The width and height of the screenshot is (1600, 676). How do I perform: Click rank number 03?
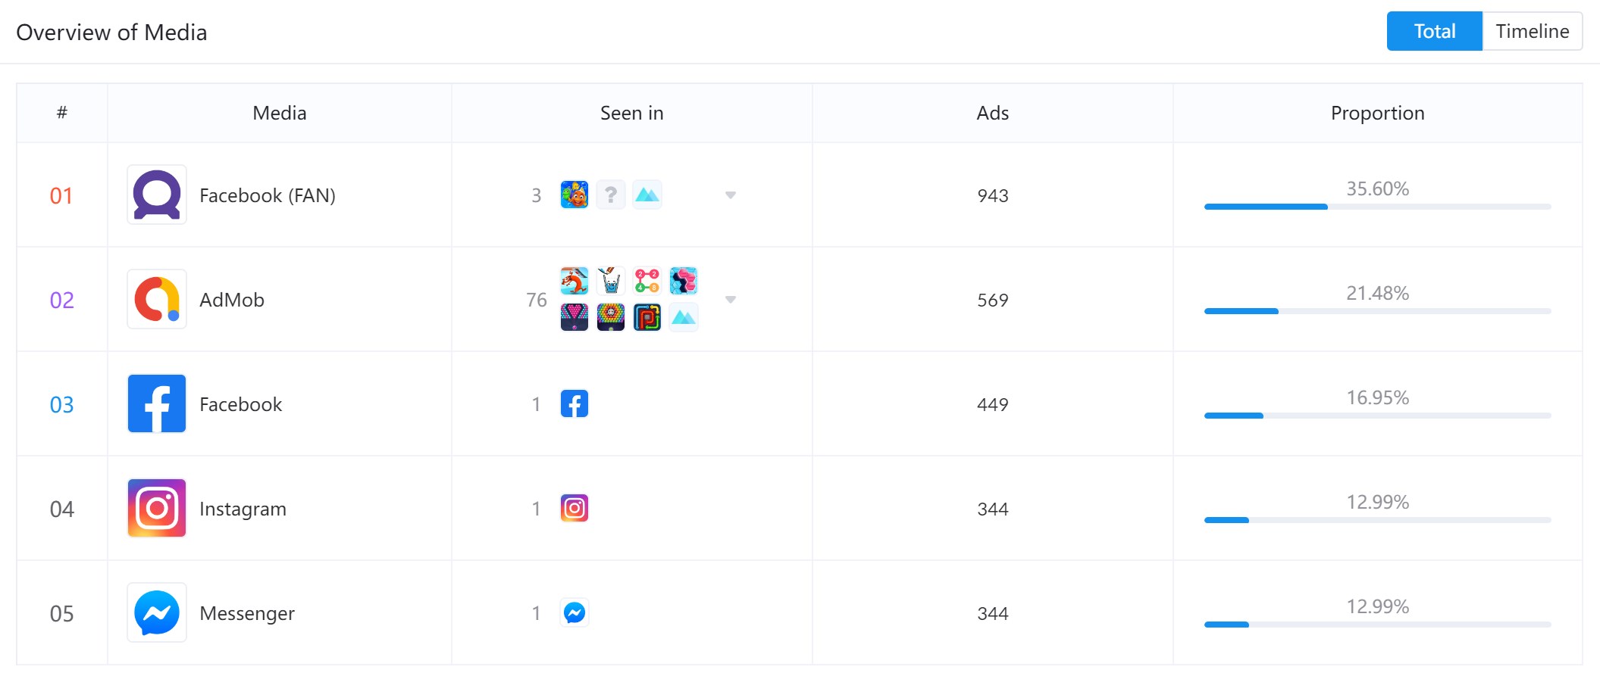pos(61,405)
